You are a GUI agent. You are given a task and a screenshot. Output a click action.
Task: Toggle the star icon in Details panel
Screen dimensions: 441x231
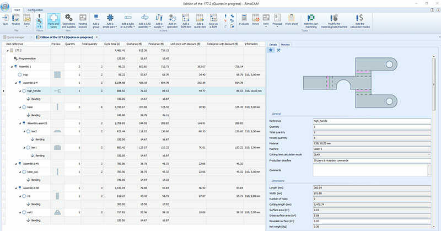[x=271, y=50]
